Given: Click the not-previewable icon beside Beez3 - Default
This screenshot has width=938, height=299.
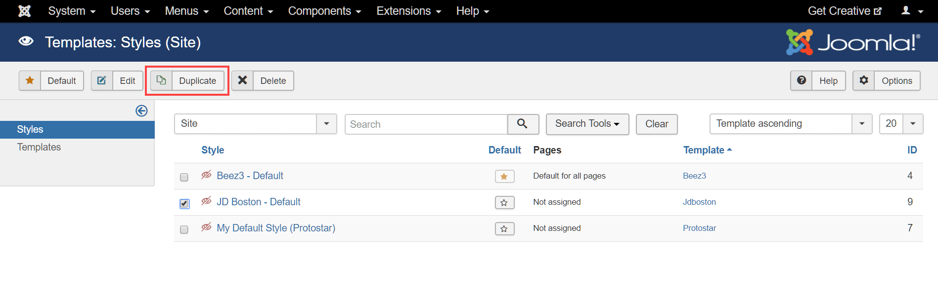Looking at the screenshot, I should tap(206, 175).
